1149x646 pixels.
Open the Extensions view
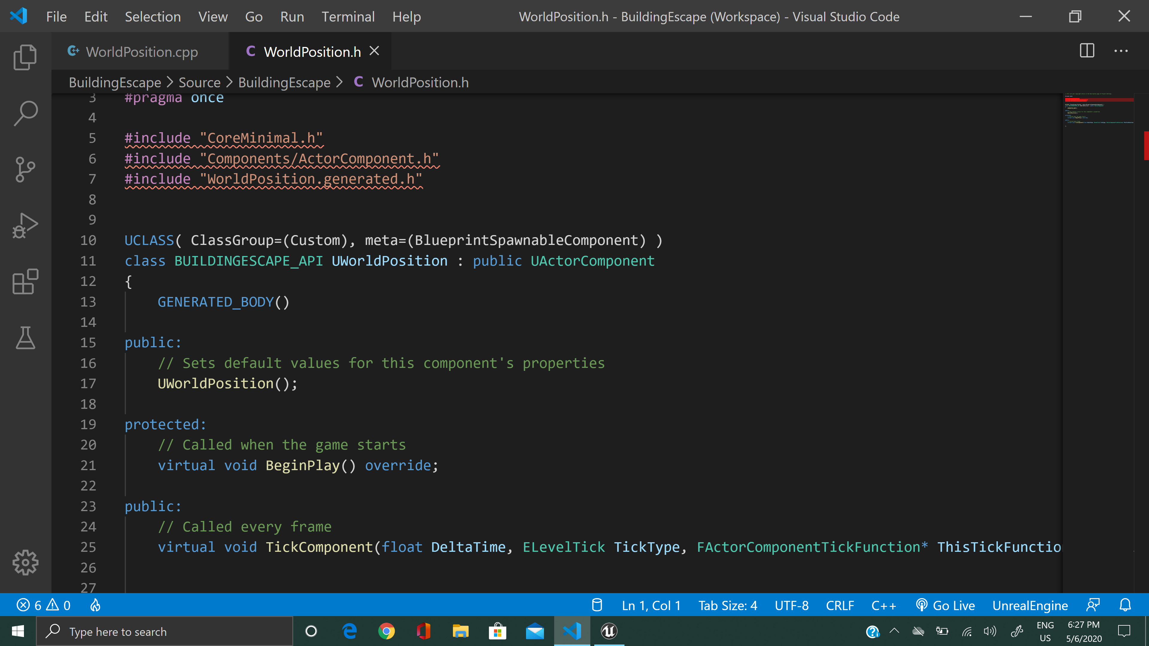point(25,282)
